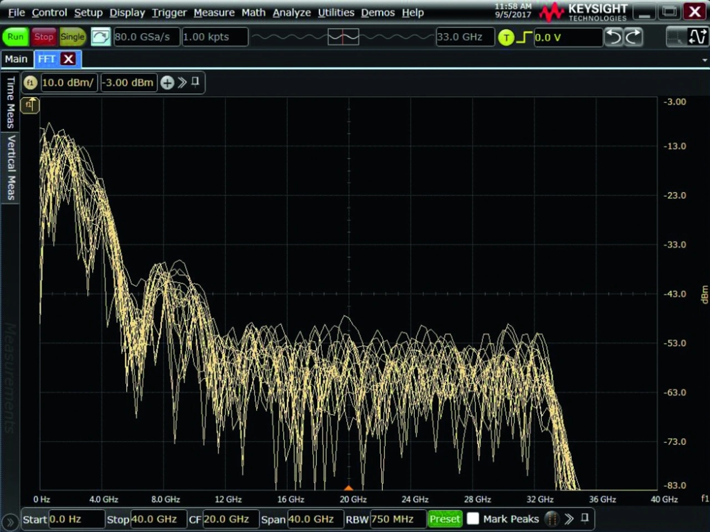Click the plus icon to add function
Viewport: 710px width, 532px height.
tap(167, 83)
